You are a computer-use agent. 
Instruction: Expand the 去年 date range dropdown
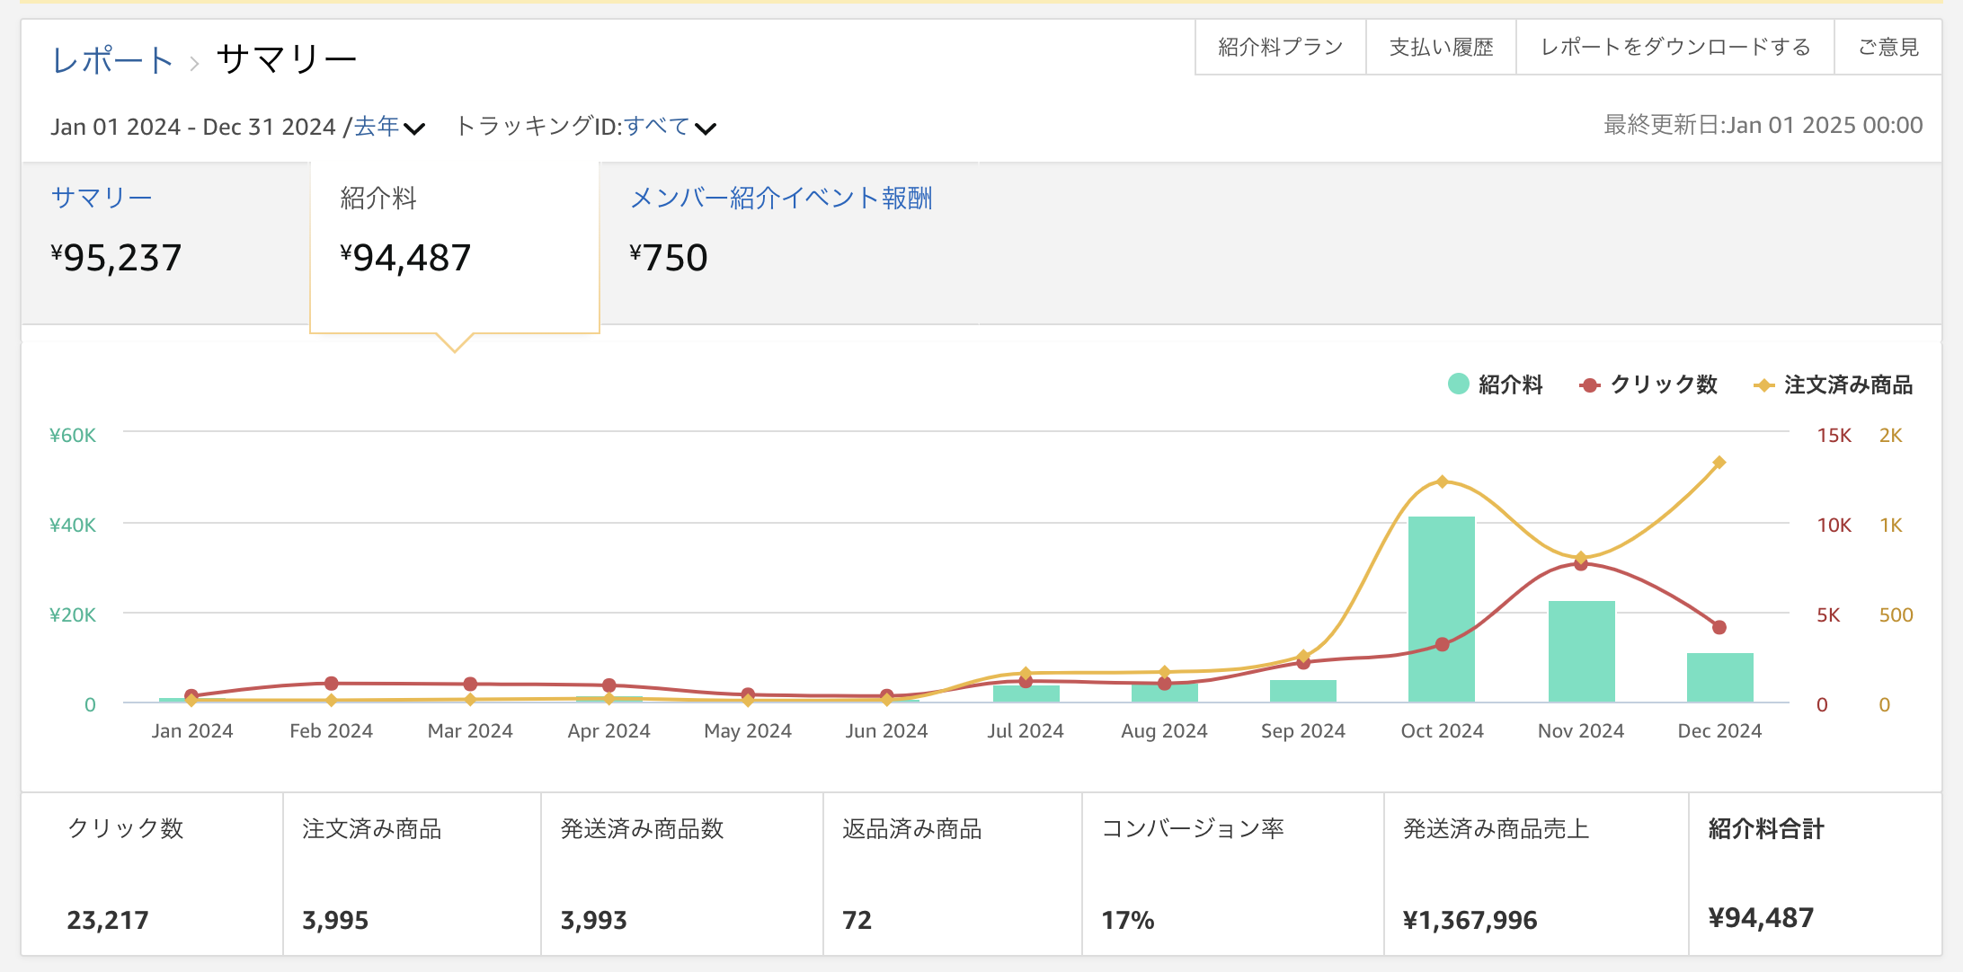click(389, 127)
